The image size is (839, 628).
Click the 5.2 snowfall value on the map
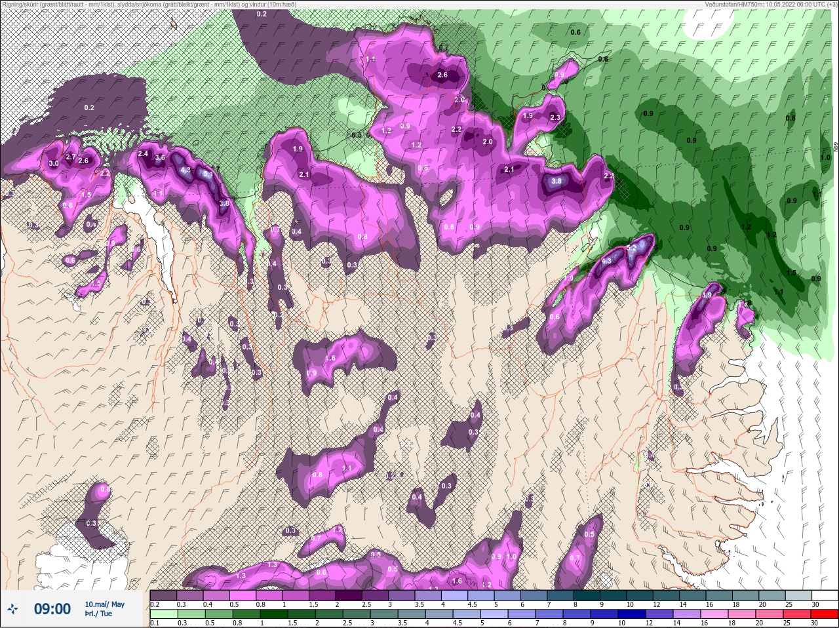click(632, 248)
